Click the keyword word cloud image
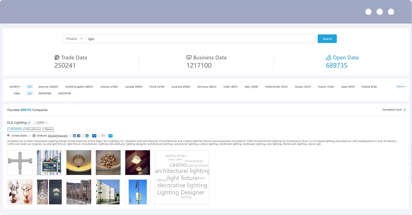Viewport: 412px width, 215px height. click(x=182, y=177)
